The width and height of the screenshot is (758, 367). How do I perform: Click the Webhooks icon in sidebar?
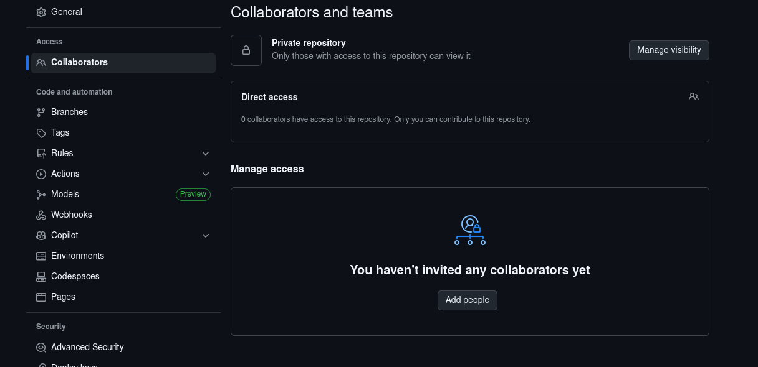pos(41,215)
